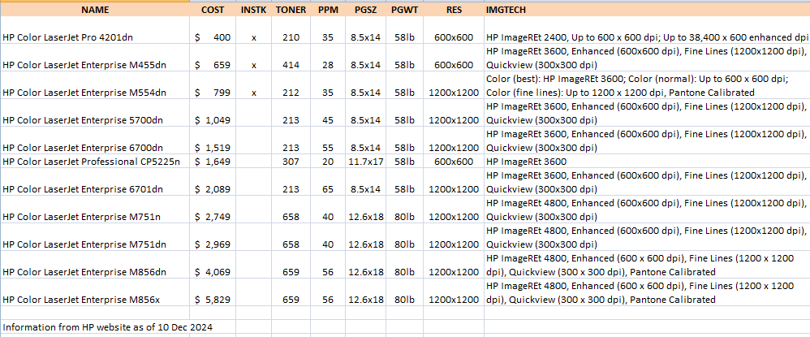Select resolution 1200x1200 in M554dn row
Image resolution: width=810 pixels, height=337 pixels.
coord(454,84)
